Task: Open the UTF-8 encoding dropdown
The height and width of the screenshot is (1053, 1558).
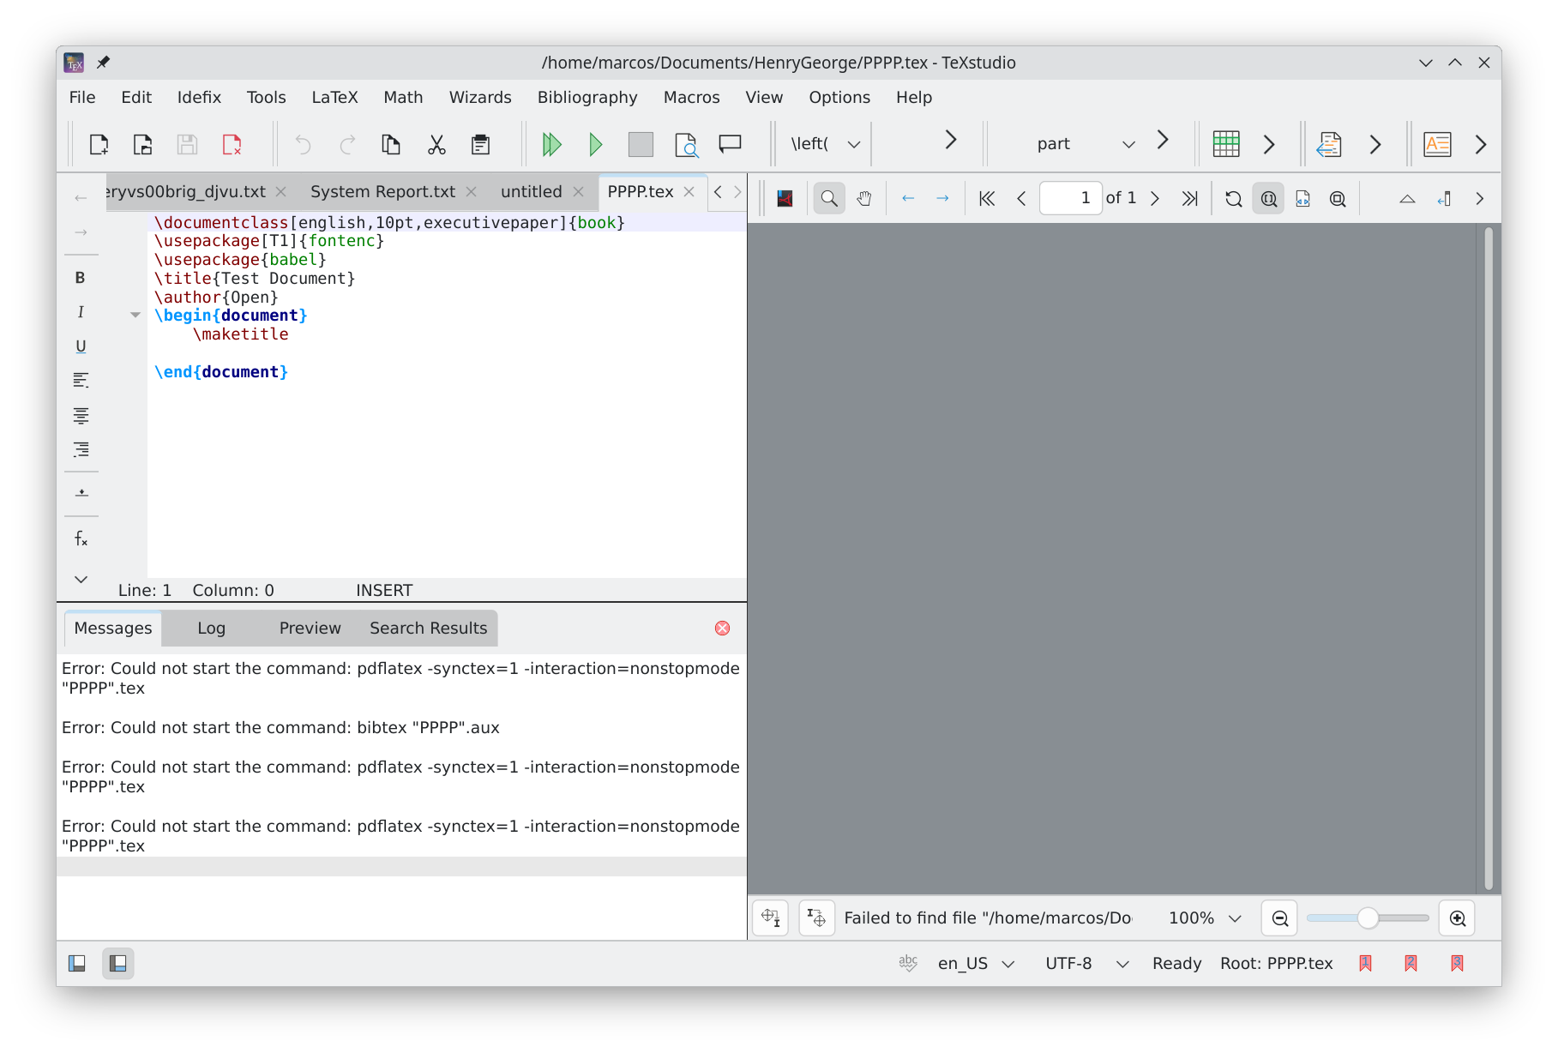Action: 1086,964
